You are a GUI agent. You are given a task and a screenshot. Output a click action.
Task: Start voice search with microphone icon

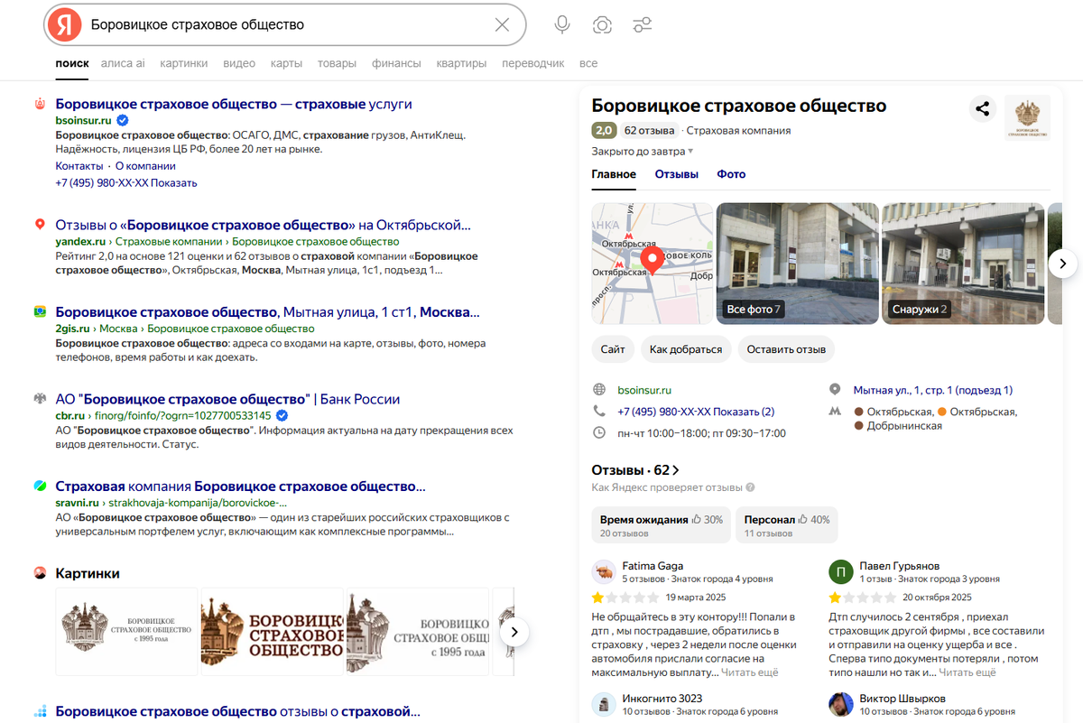point(562,25)
